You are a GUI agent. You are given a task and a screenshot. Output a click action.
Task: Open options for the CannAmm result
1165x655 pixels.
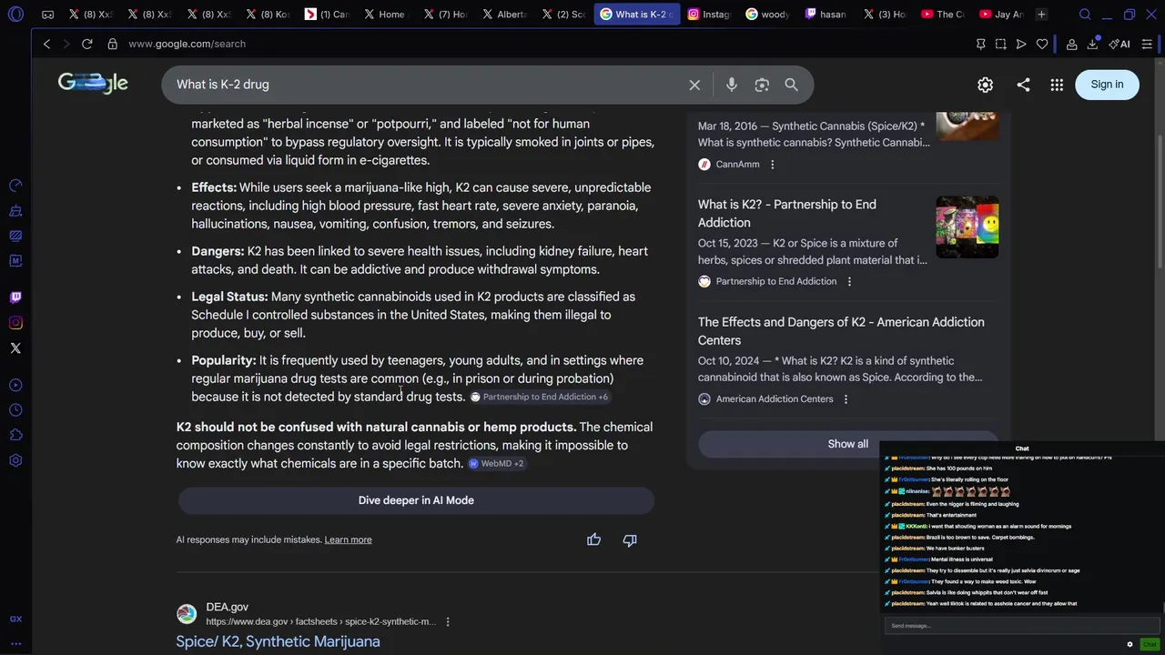[x=772, y=165]
